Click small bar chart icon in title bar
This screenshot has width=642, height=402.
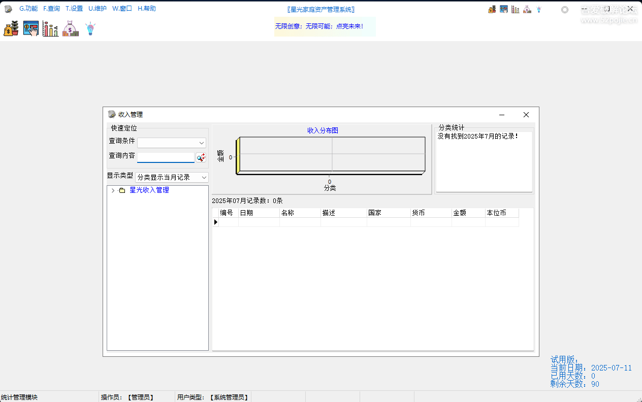516,9
